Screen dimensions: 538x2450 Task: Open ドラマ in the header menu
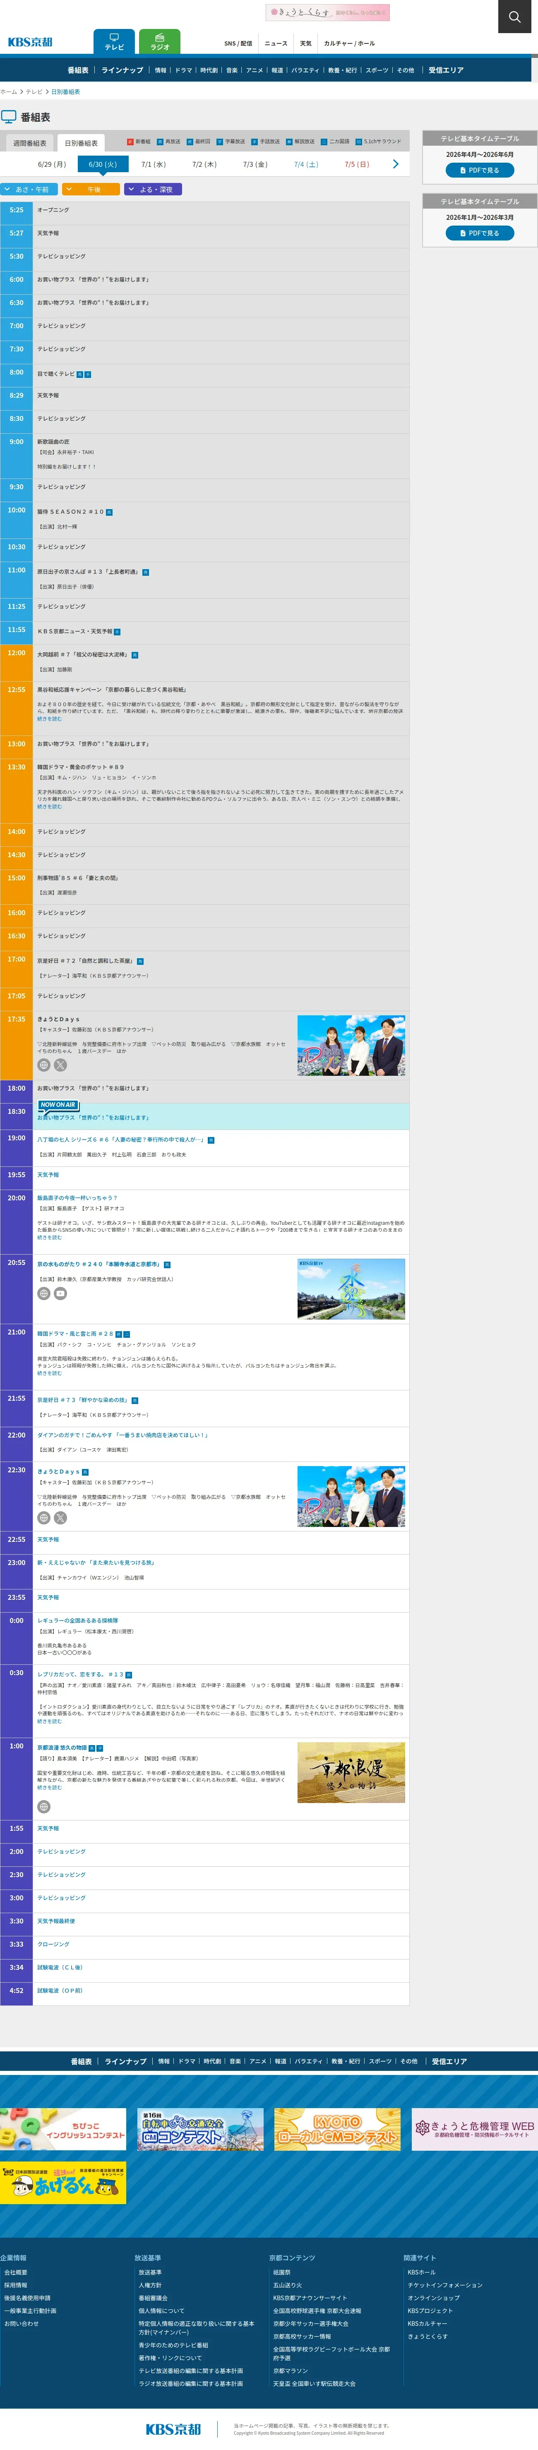(x=183, y=70)
